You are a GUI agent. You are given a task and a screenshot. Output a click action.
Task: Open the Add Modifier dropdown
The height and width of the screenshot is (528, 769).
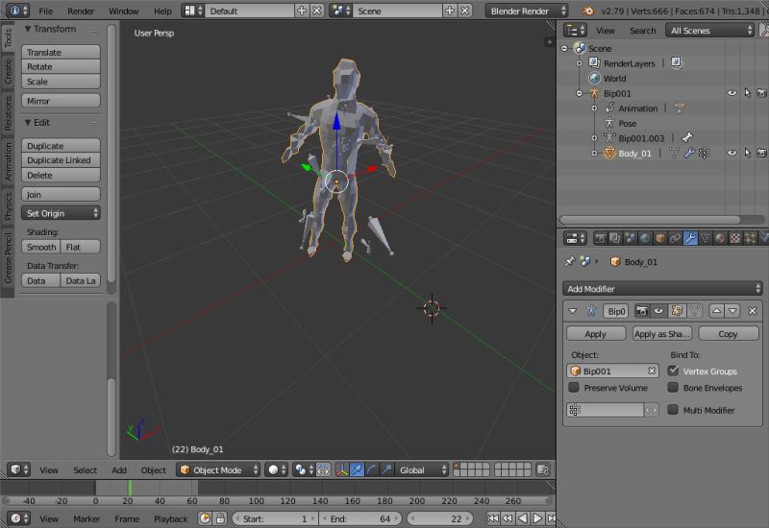(662, 289)
